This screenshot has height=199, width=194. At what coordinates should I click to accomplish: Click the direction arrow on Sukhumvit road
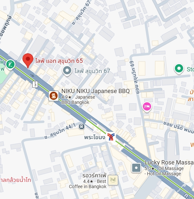[x=32, y=75]
